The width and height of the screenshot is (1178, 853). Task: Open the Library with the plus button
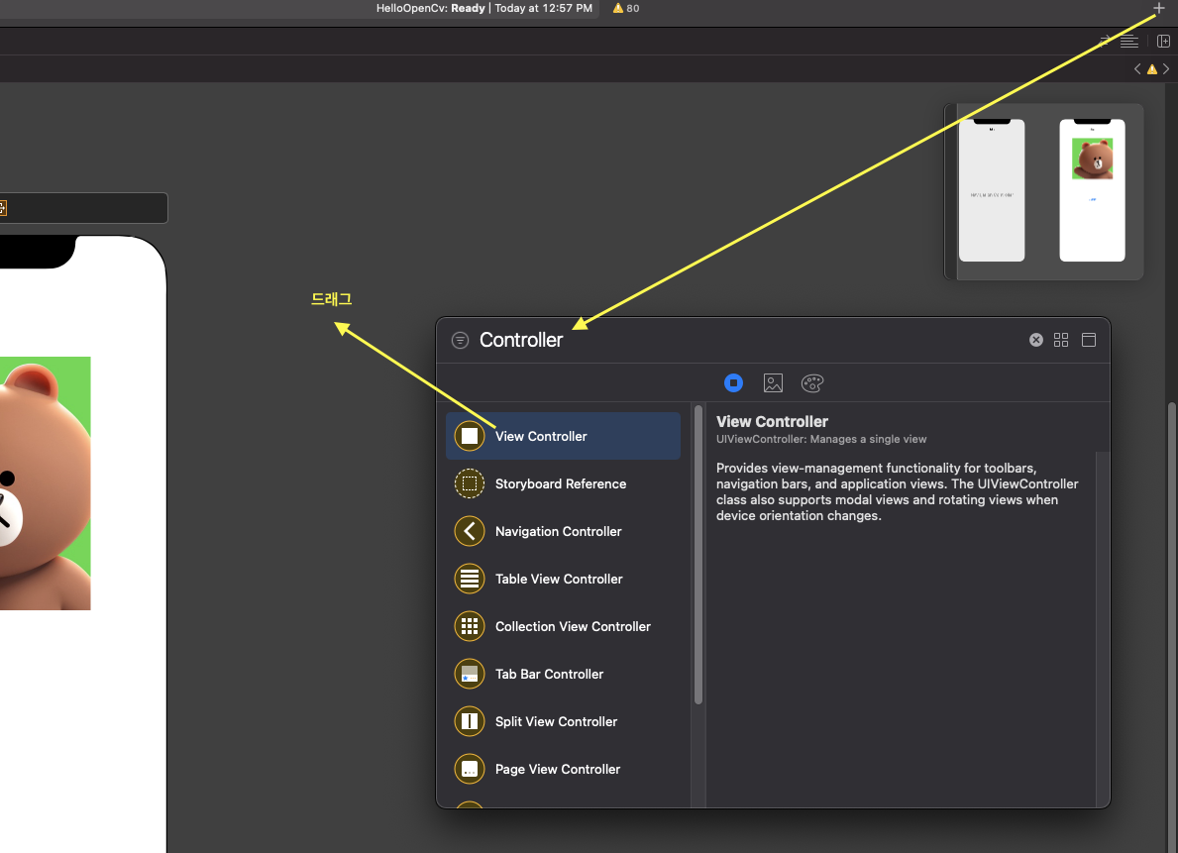pyautogui.click(x=1158, y=8)
